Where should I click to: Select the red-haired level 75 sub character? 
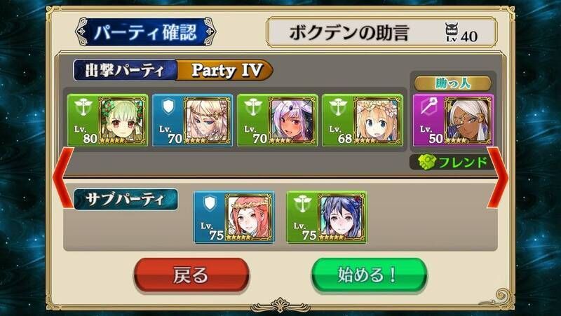(234, 217)
